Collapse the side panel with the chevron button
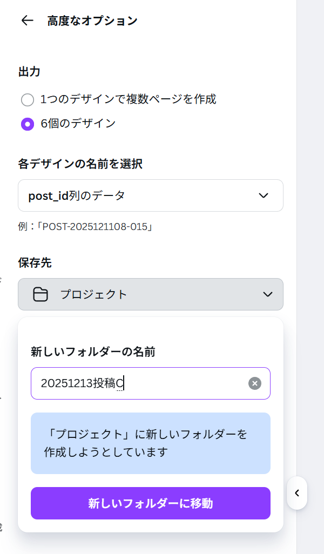This screenshot has height=554, width=324. coord(297,493)
